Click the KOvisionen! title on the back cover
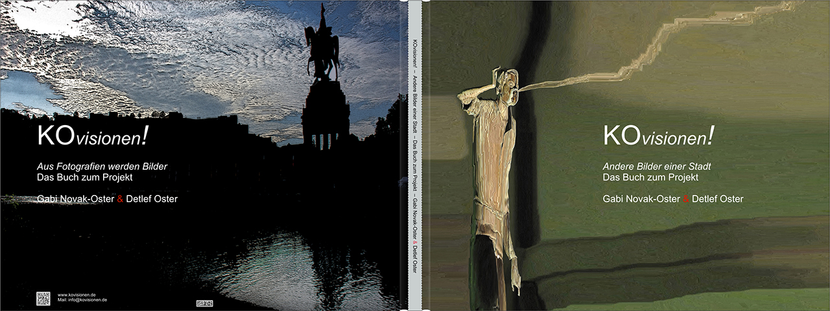Screen dimensions: 830x311 point(94,136)
